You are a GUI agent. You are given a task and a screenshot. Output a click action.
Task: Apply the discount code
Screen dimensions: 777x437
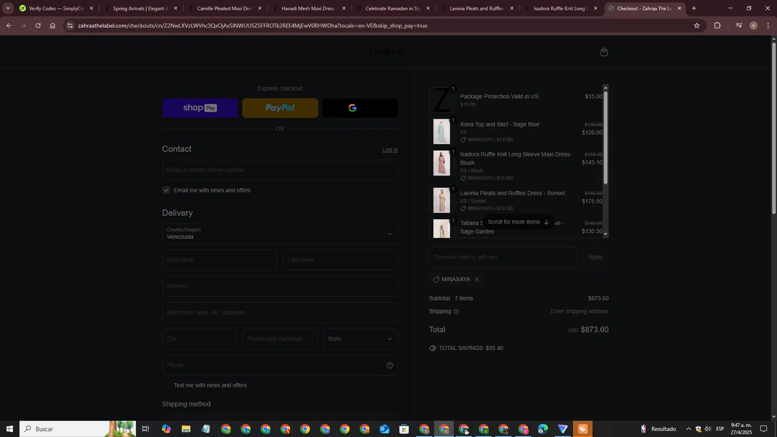pyautogui.click(x=595, y=257)
